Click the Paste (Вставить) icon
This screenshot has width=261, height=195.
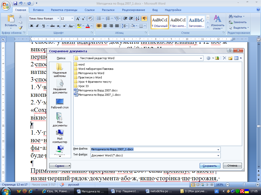pyautogui.click(x=11, y=19)
